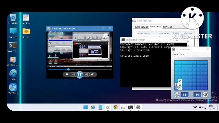Image resolution: width=219 pixels, height=123 pixels.
Task: Switch to Applications tab in Task Manager
Action: tap(141, 27)
